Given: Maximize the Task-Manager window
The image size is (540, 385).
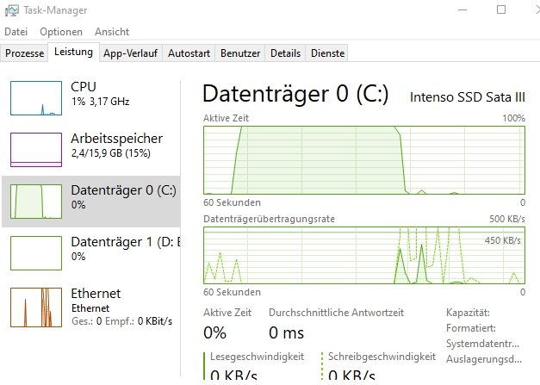Looking at the screenshot, I should click(501, 10).
